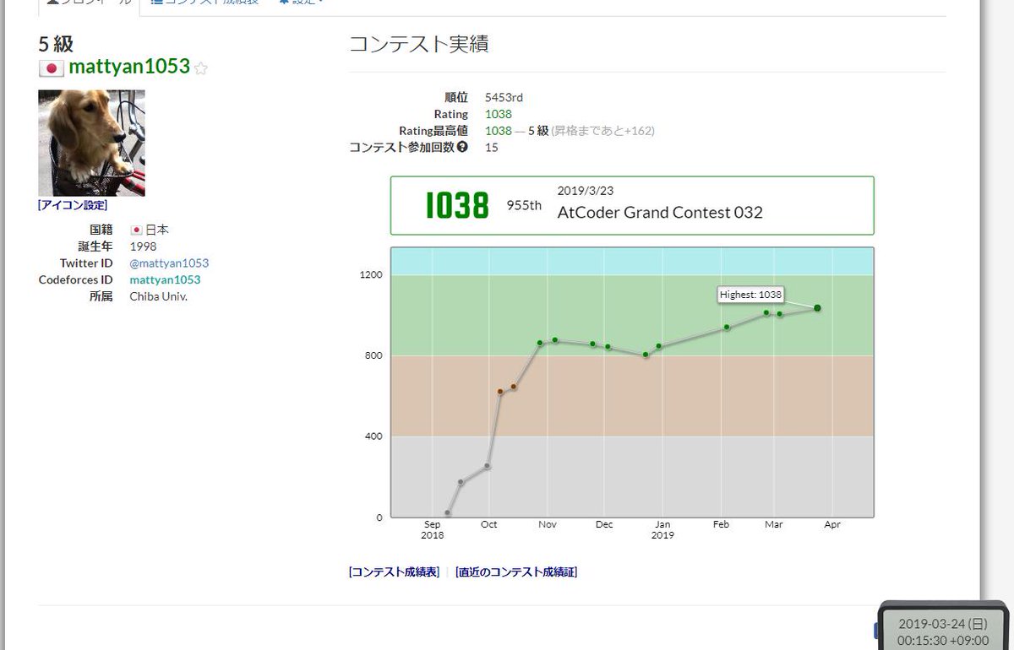Click the star icon next to mattyan1053
This screenshot has width=1014, height=650.
point(200,68)
